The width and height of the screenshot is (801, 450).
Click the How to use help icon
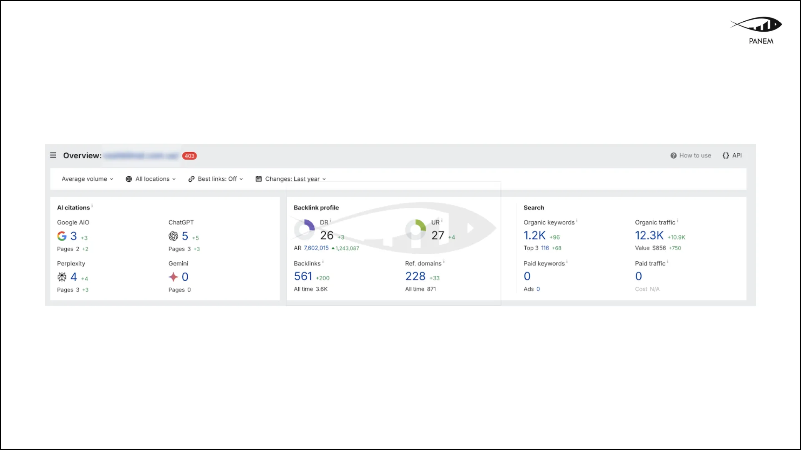(x=673, y=155)
